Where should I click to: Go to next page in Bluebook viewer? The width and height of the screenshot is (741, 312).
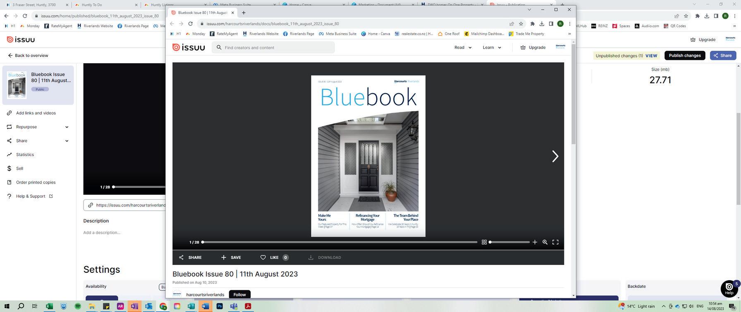click(x=555, y=156)
